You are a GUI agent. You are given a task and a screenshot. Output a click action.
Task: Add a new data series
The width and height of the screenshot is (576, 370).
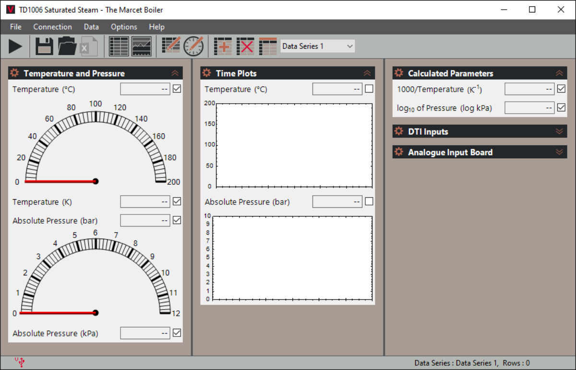[x=223, y=47]
